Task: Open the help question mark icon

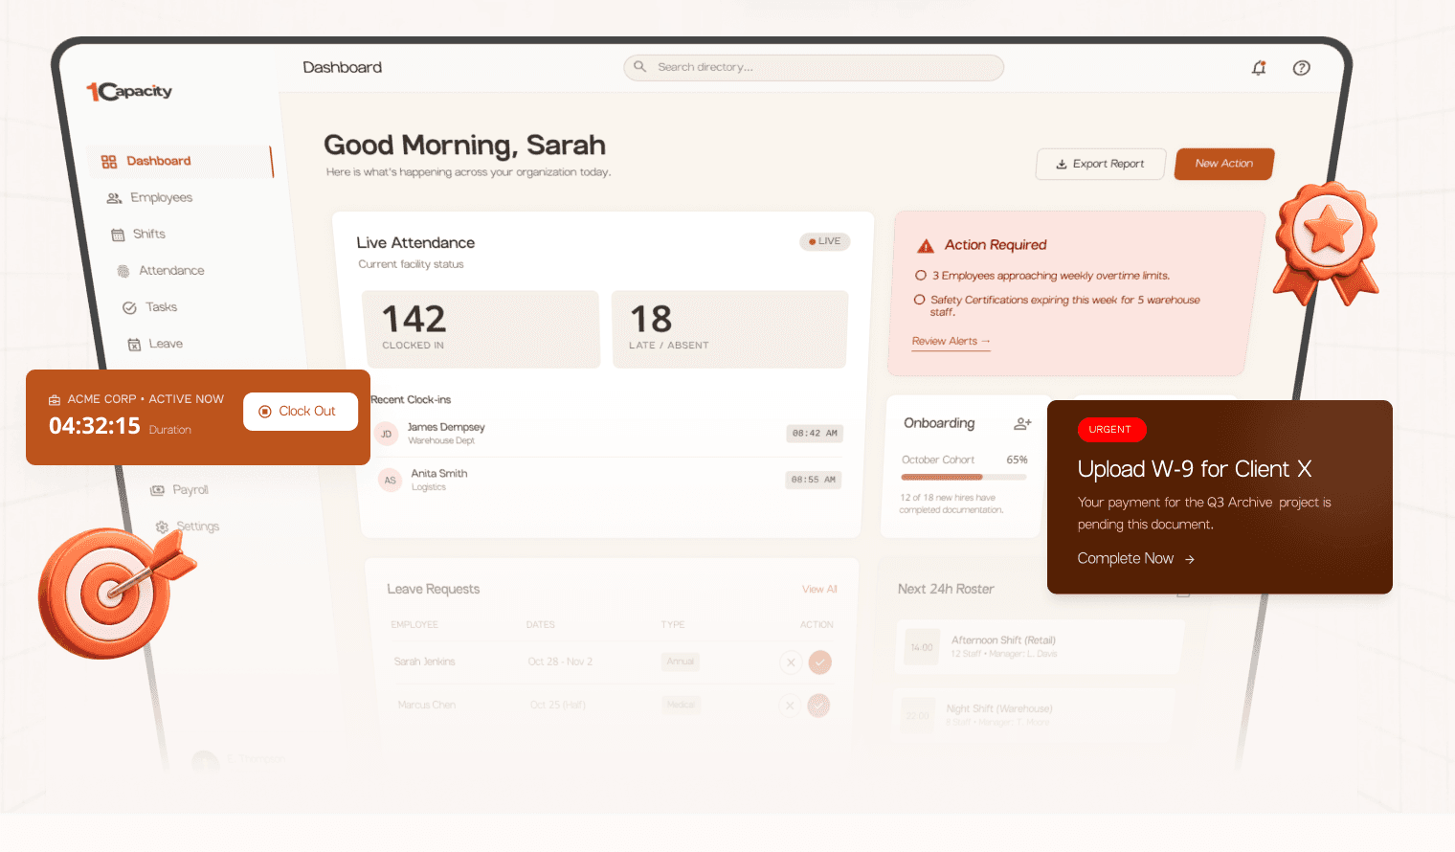Action: tap(1301, 68)
